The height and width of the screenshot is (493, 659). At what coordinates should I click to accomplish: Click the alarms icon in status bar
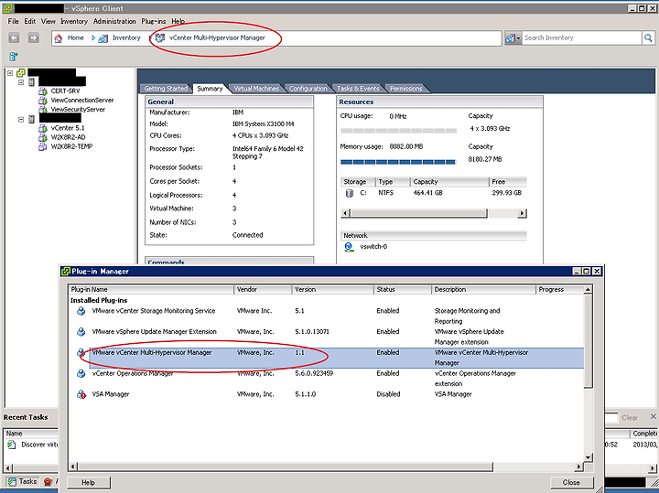click(x=48, y=482)
